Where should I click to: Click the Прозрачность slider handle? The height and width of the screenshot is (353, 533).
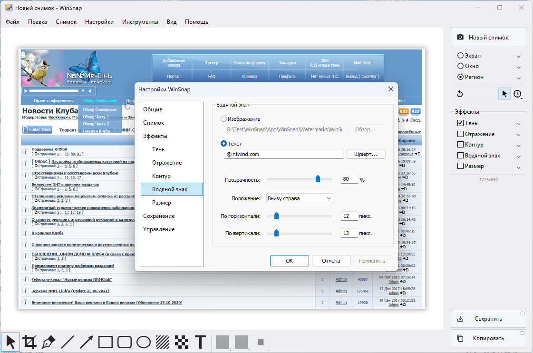coord(318,179)
